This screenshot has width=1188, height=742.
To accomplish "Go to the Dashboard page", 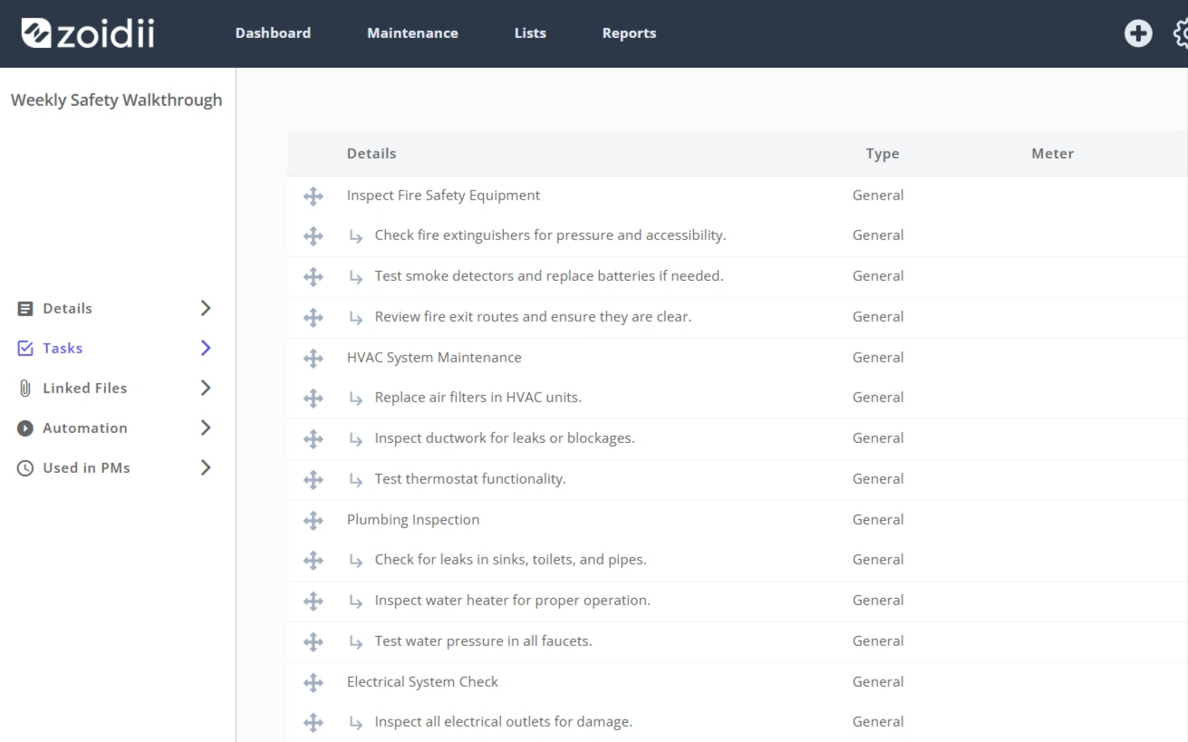I will pyautogui.click(x=273, y=34).
